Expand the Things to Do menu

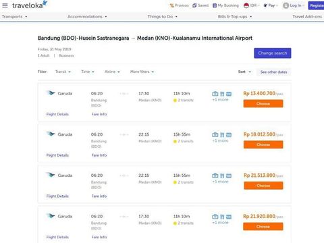(162, 17)
